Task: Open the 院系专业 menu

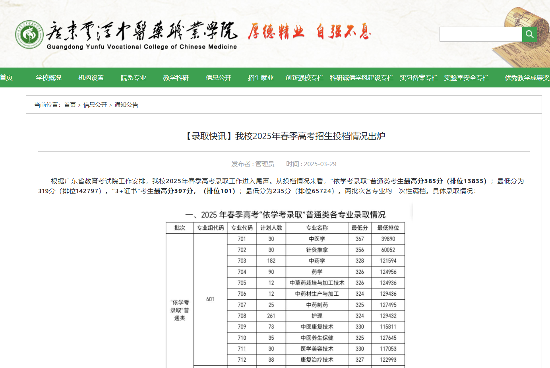Action: (x=134, y=78)
